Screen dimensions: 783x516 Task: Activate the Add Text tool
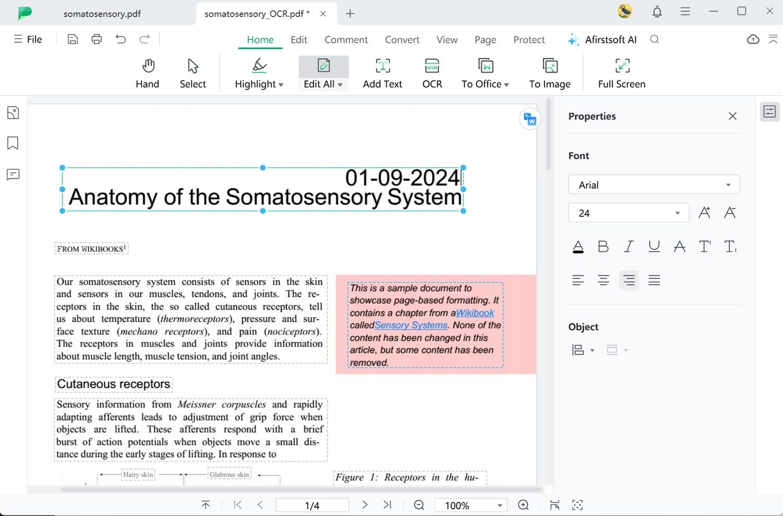383,73
